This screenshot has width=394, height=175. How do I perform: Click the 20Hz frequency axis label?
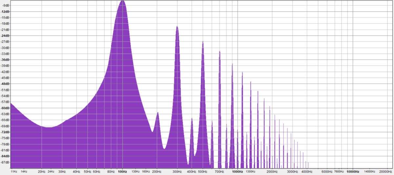point(42,172)
